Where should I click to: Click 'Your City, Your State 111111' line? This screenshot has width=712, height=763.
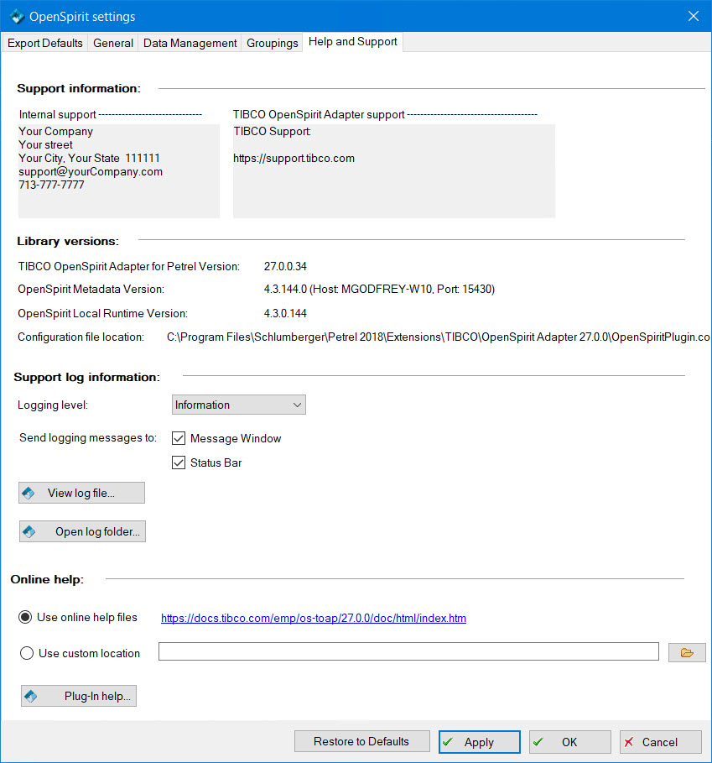[x=89, y=158]
